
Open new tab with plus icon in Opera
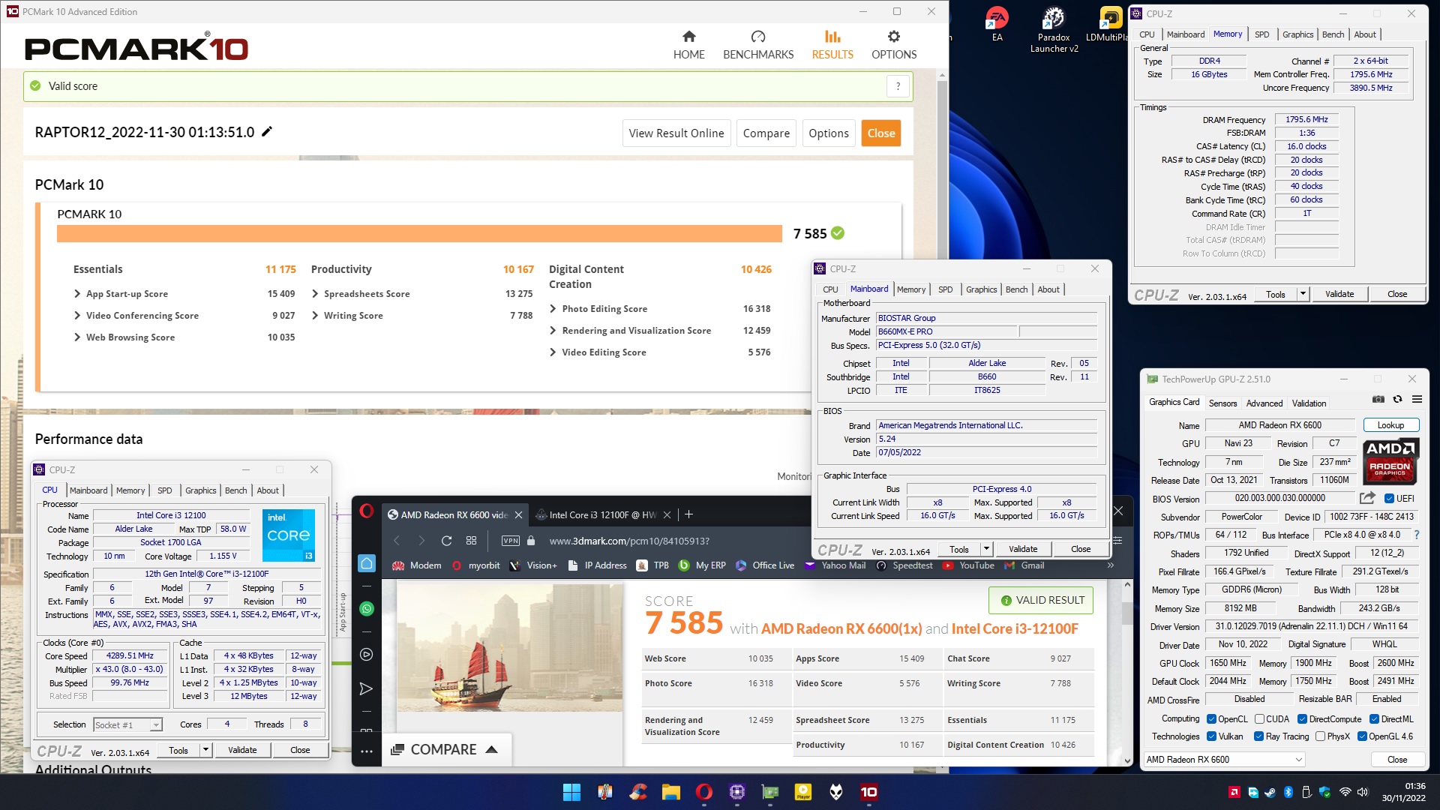(x=688, y=514)
